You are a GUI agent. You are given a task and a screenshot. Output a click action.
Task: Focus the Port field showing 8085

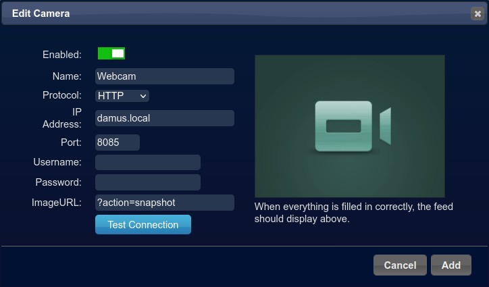click(117, 142)
